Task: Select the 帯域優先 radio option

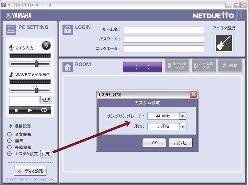Action: click(x=9, y=147)
